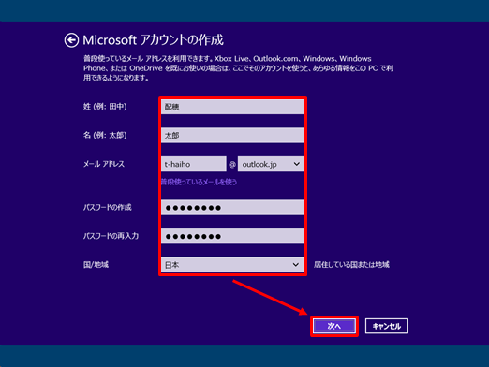Image resolution: width=489 pixels, height=367 pixels.
Task: Click the 姓 (例: 田中) label
Action: 105,107
